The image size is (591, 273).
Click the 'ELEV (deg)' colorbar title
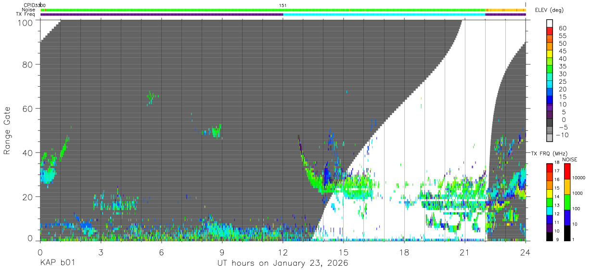point(550,10)
